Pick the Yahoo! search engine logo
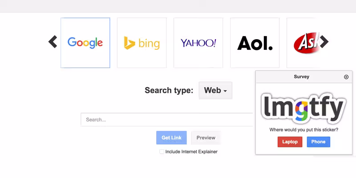The height and width of the screenshot is (178, 356). pyautogui.click(x=198, y=43)
